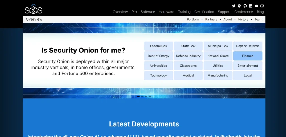Select the Utilities tile
This screenshot has height=137, width=286.
pyautogui.click(x=218, y=66)
